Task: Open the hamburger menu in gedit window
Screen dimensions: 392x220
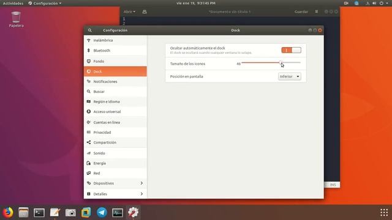Action: pyautogui.click(x=317, y=12)
